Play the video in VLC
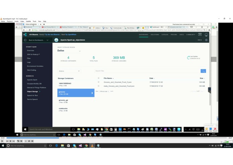This screenshot has height=165, width=233. coord(2,141)
